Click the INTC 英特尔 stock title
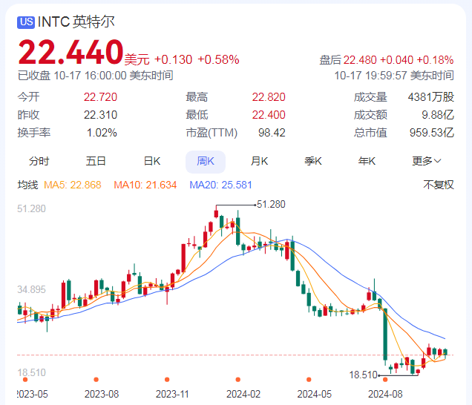This screenshot has height=405, width=472. (76, 22)
